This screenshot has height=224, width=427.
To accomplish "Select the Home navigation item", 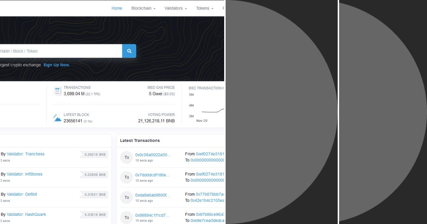I will [117, 8].
